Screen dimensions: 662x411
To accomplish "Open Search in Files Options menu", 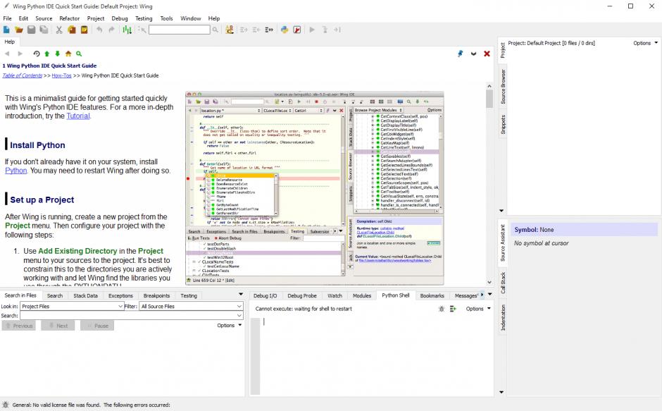I will pos(230,325).
